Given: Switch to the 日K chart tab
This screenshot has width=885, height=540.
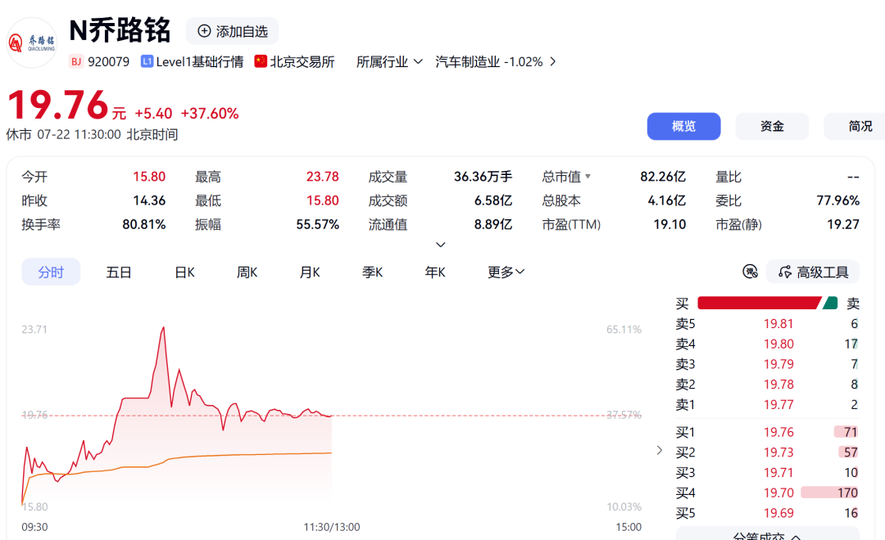Looking at the screenshot, I should click(x=184, y=272).
